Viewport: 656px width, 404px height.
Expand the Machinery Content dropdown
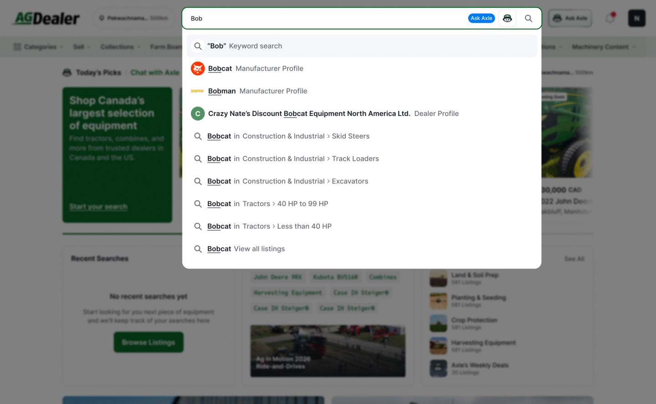[604, 47]
